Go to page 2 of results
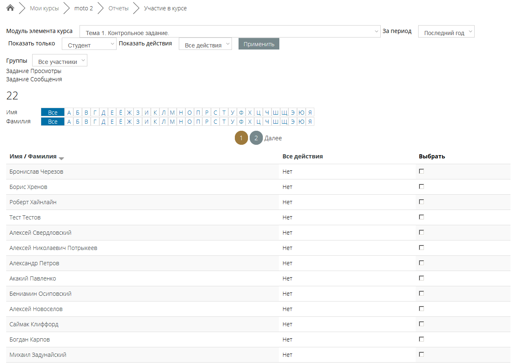 point(256,138)
